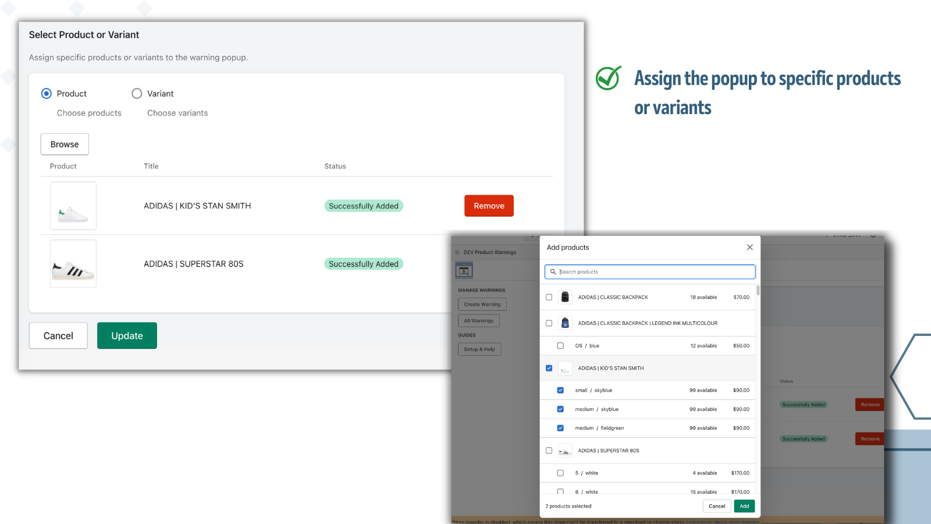Click the 'ADIDAS | SUPERSTAR 80S' title in the main table
Screen dimensions: 931x524
tap(194, 264)
